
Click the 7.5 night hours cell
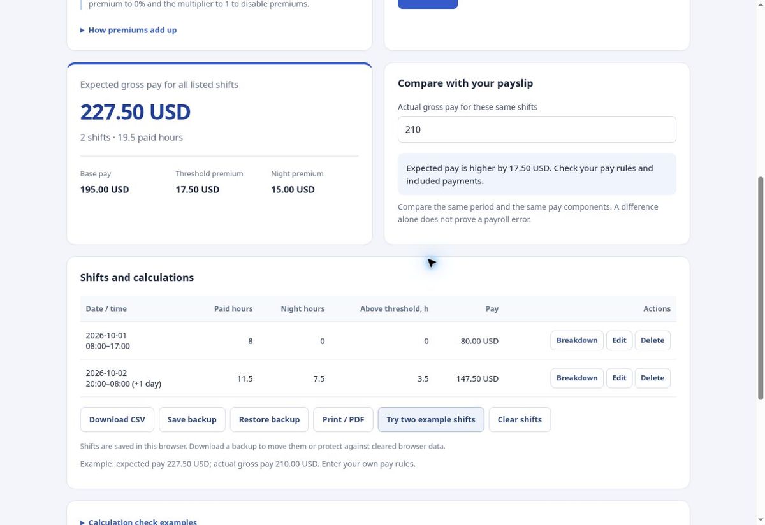click(319, 378)
